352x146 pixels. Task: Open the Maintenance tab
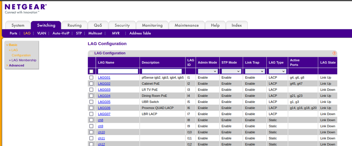point(186,25)
